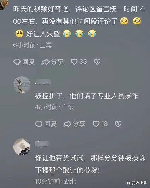
Task: Like the comment with 33 likes
Action: tap(79, 62)
